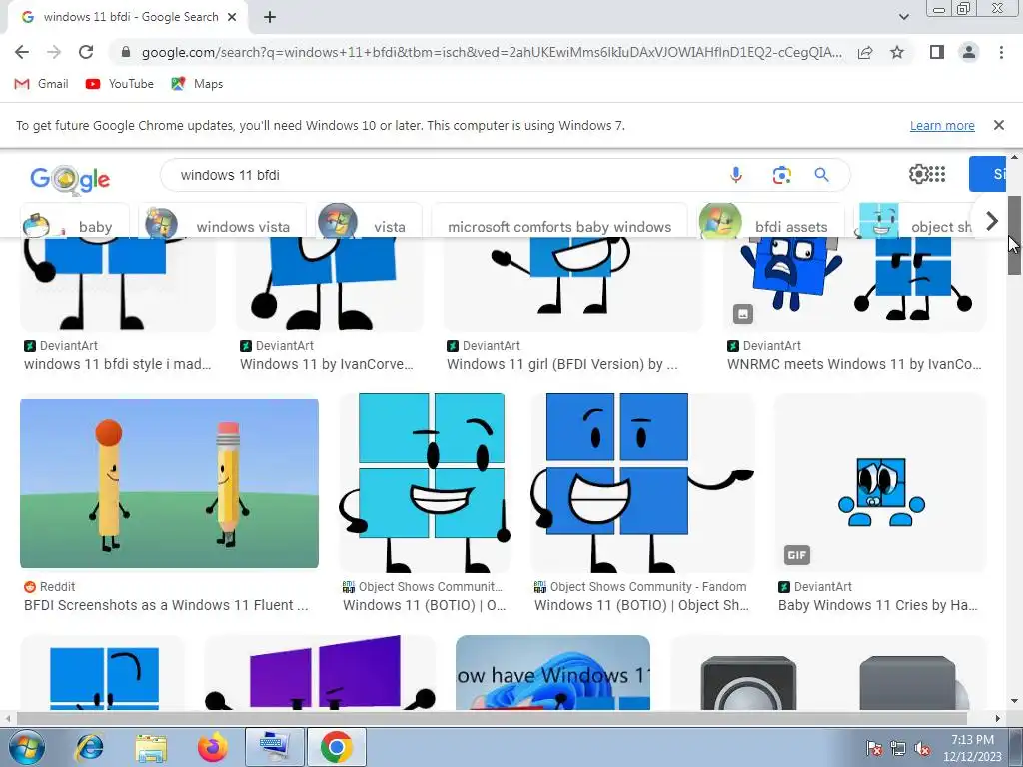Open the 'ow have Windows 11' image

(552, 672)
